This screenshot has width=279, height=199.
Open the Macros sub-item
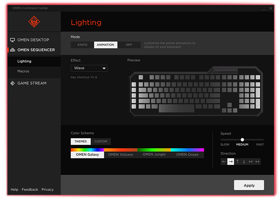coord(34,71)
